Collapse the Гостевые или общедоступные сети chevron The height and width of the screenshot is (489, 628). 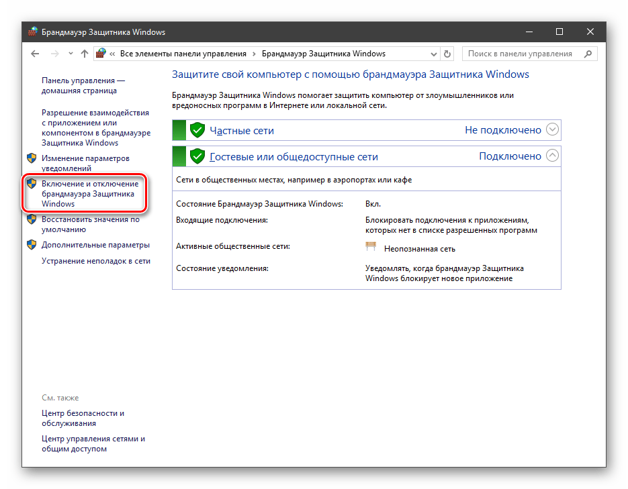[552, 156]
